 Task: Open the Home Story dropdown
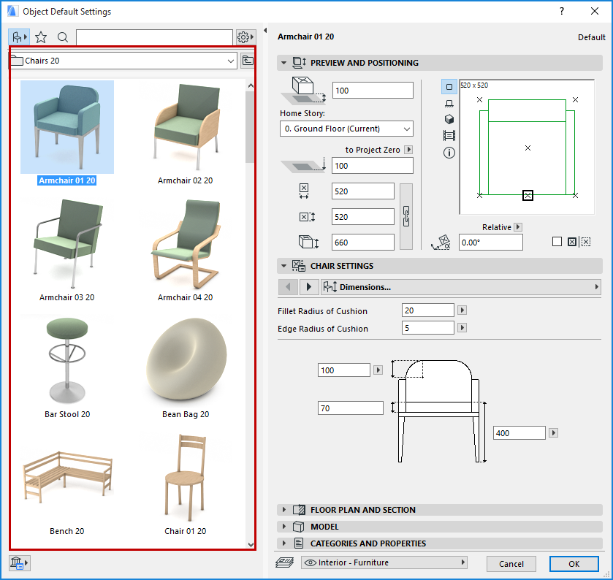pos(346,129)
